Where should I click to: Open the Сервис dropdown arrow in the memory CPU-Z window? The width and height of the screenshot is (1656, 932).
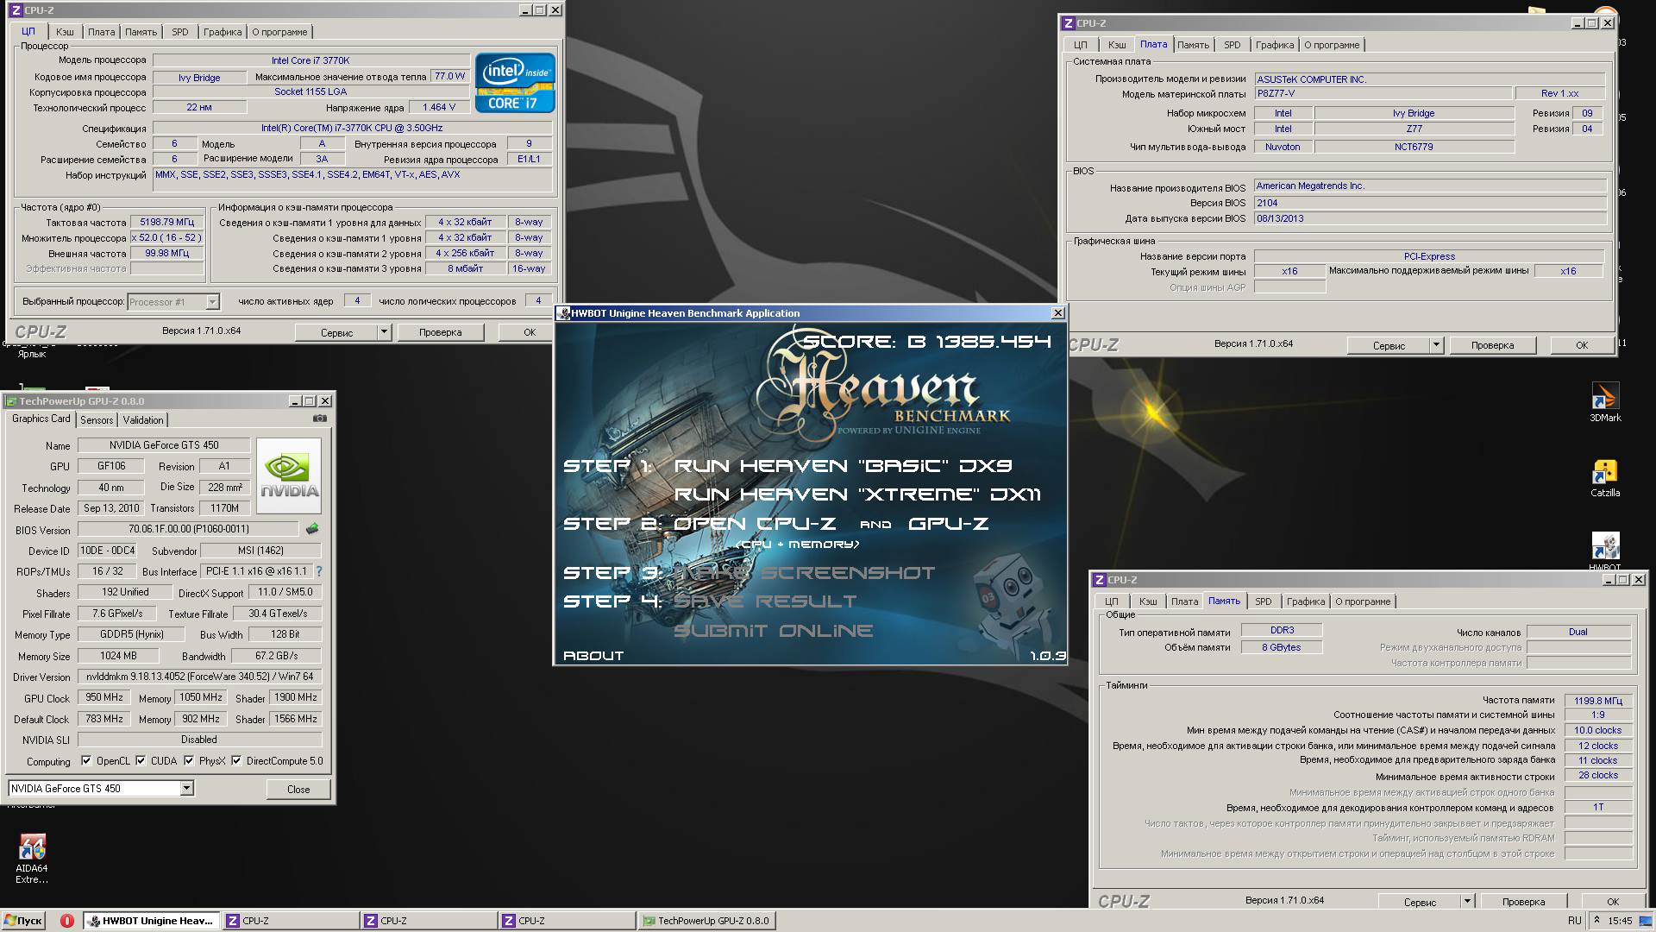pyautogui.click(x=1467, y=902)
